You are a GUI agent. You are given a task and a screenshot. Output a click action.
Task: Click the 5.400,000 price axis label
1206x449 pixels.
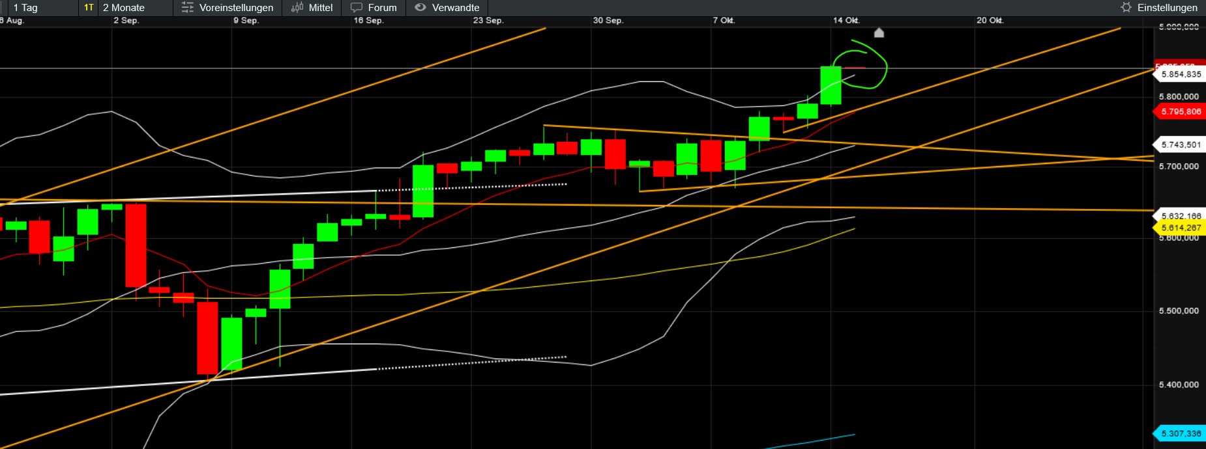[1179, 385]
